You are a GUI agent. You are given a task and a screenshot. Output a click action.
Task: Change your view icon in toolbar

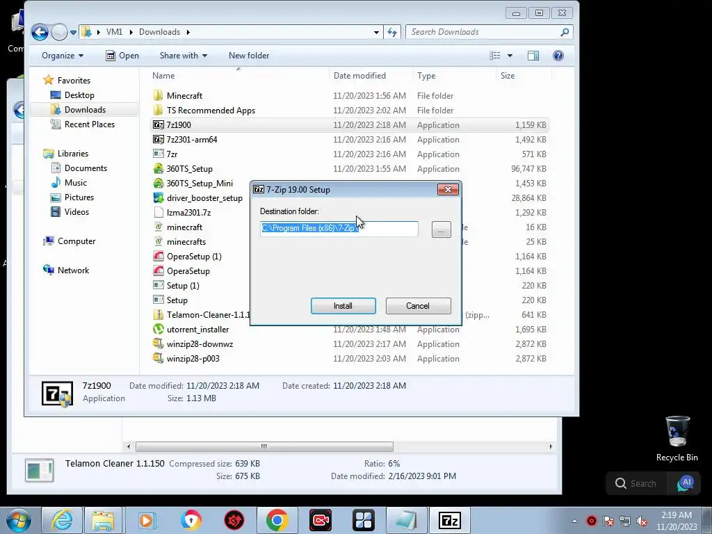coord(495,56)
